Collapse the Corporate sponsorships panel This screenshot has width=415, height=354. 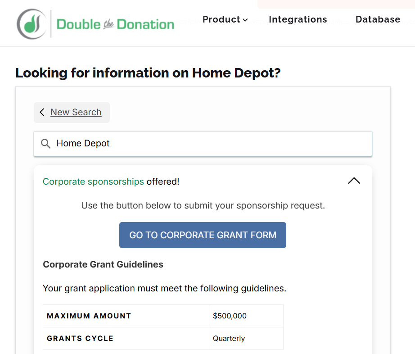pos(354,180)
